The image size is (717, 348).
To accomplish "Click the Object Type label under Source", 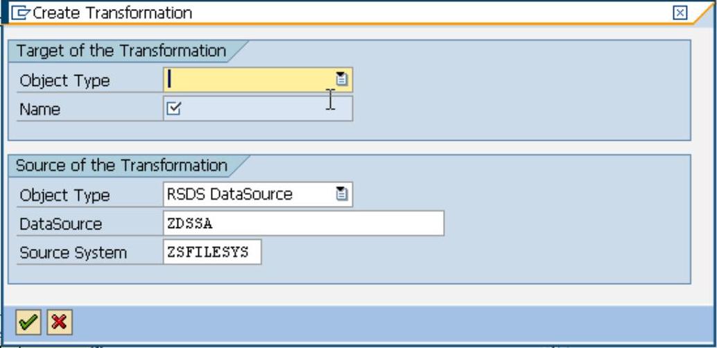I will pyautogui.click(x=64, y=195).
